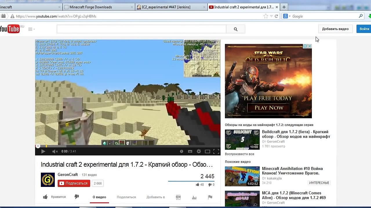Open a new browser tab
Image resolution: width=371 pixels, height=208 pixels.
coord(284,7)
